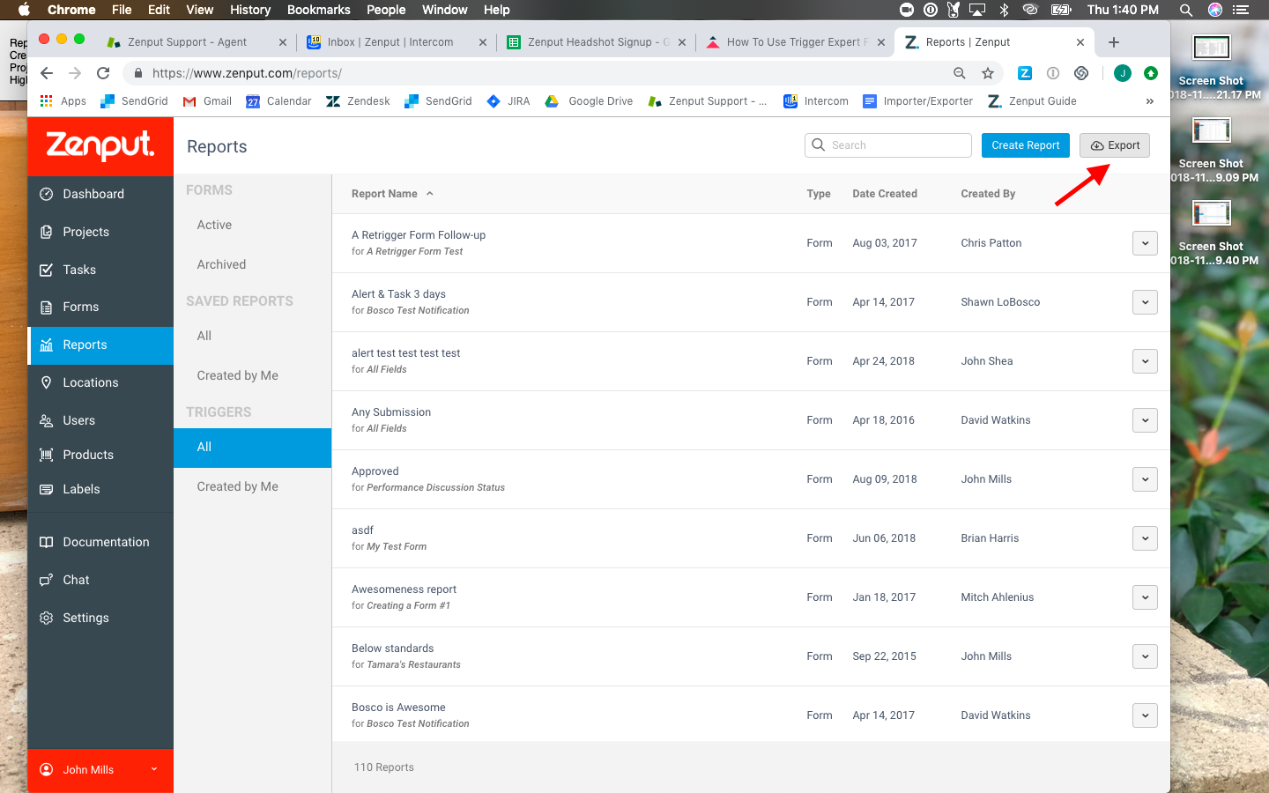Open the John Mills user menu

pos(100,769)
